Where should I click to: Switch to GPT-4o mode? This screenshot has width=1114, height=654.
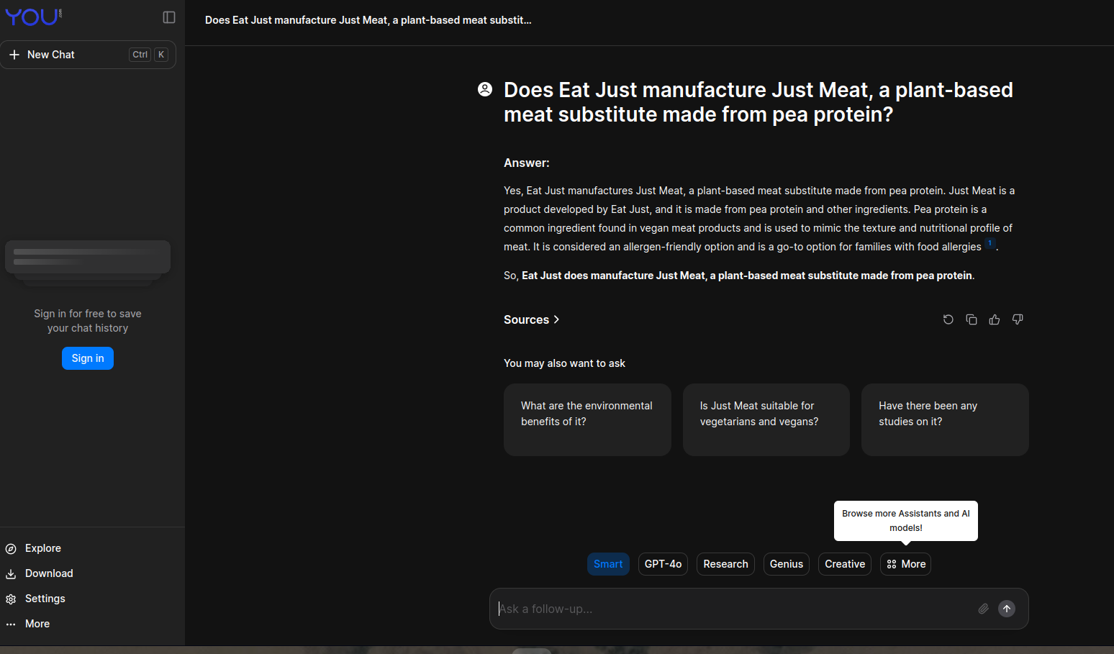tap(663, 564)
